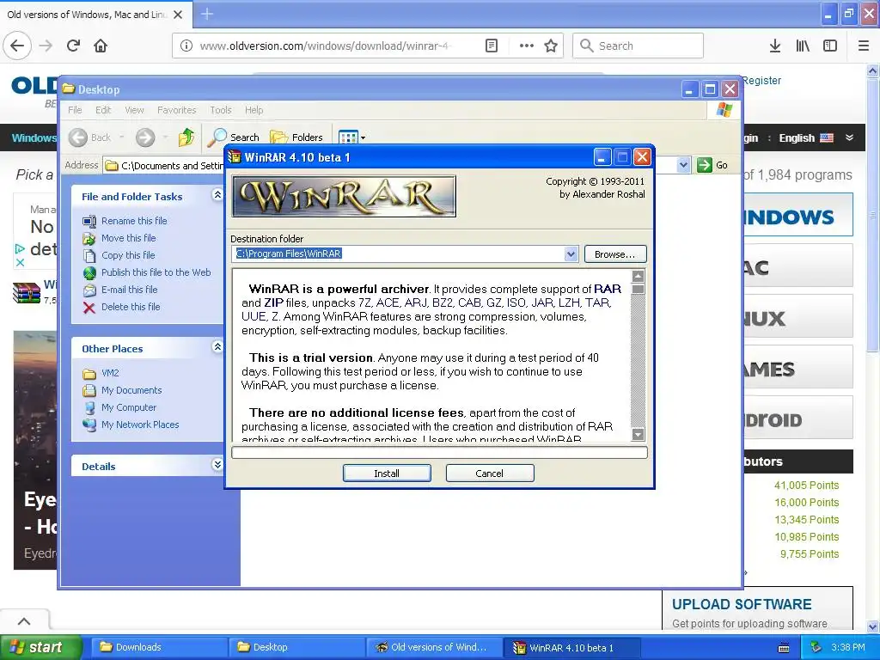Click the Up folder icon in Explorer
Image resolution: width=880 pixels, height=660 pixels.
186,137
